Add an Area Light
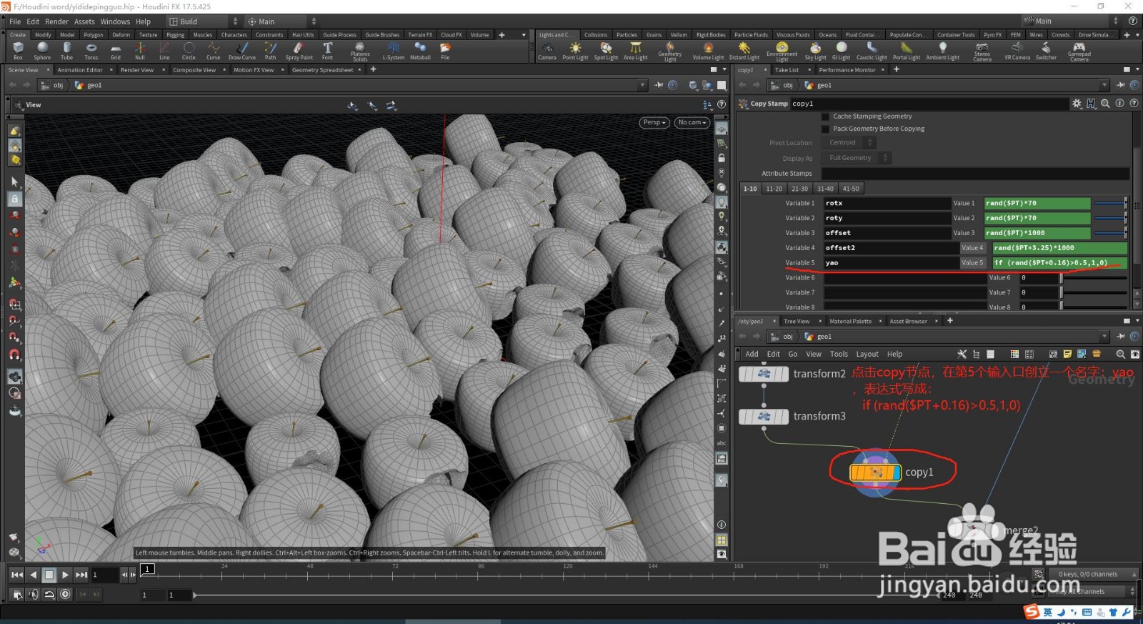Viewport: 1143px width, 624px height. (x=635, y=51)
